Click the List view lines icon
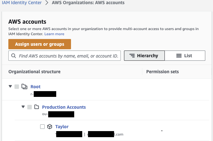Viewport: 213px width, 141px height. click(x=179, y=56)
